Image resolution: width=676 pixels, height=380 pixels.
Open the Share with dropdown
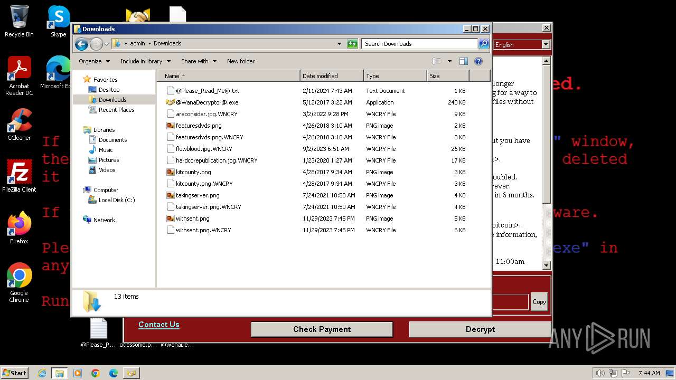coord(199,61)
